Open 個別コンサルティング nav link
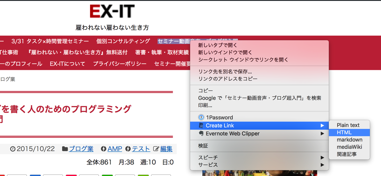This screenshot has height=176, width=381. pyautogui.click(x=123, y=41)
